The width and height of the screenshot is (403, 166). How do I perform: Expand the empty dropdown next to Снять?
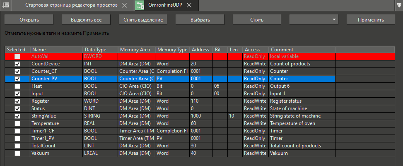(x=334, y=19)
